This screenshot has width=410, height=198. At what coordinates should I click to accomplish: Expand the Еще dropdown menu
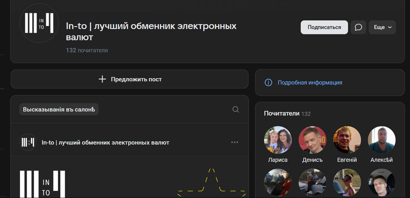point(382,27)
